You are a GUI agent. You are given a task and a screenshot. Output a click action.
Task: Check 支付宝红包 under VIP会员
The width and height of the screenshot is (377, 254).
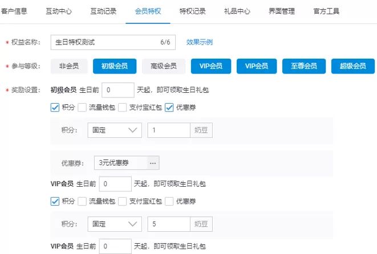click(122, 201)
